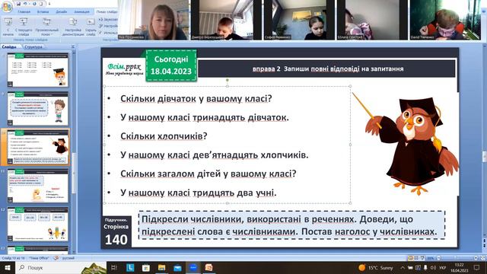Image resolution: width=487 pixels, height=274 pixels.
Task: Click the Настройка времени ribbon command
Action: point(108,26)
